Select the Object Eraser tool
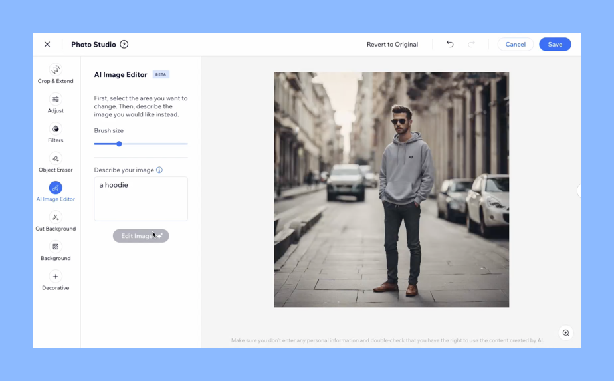Viewport: 614px width, 381px height. pos(56,163)
